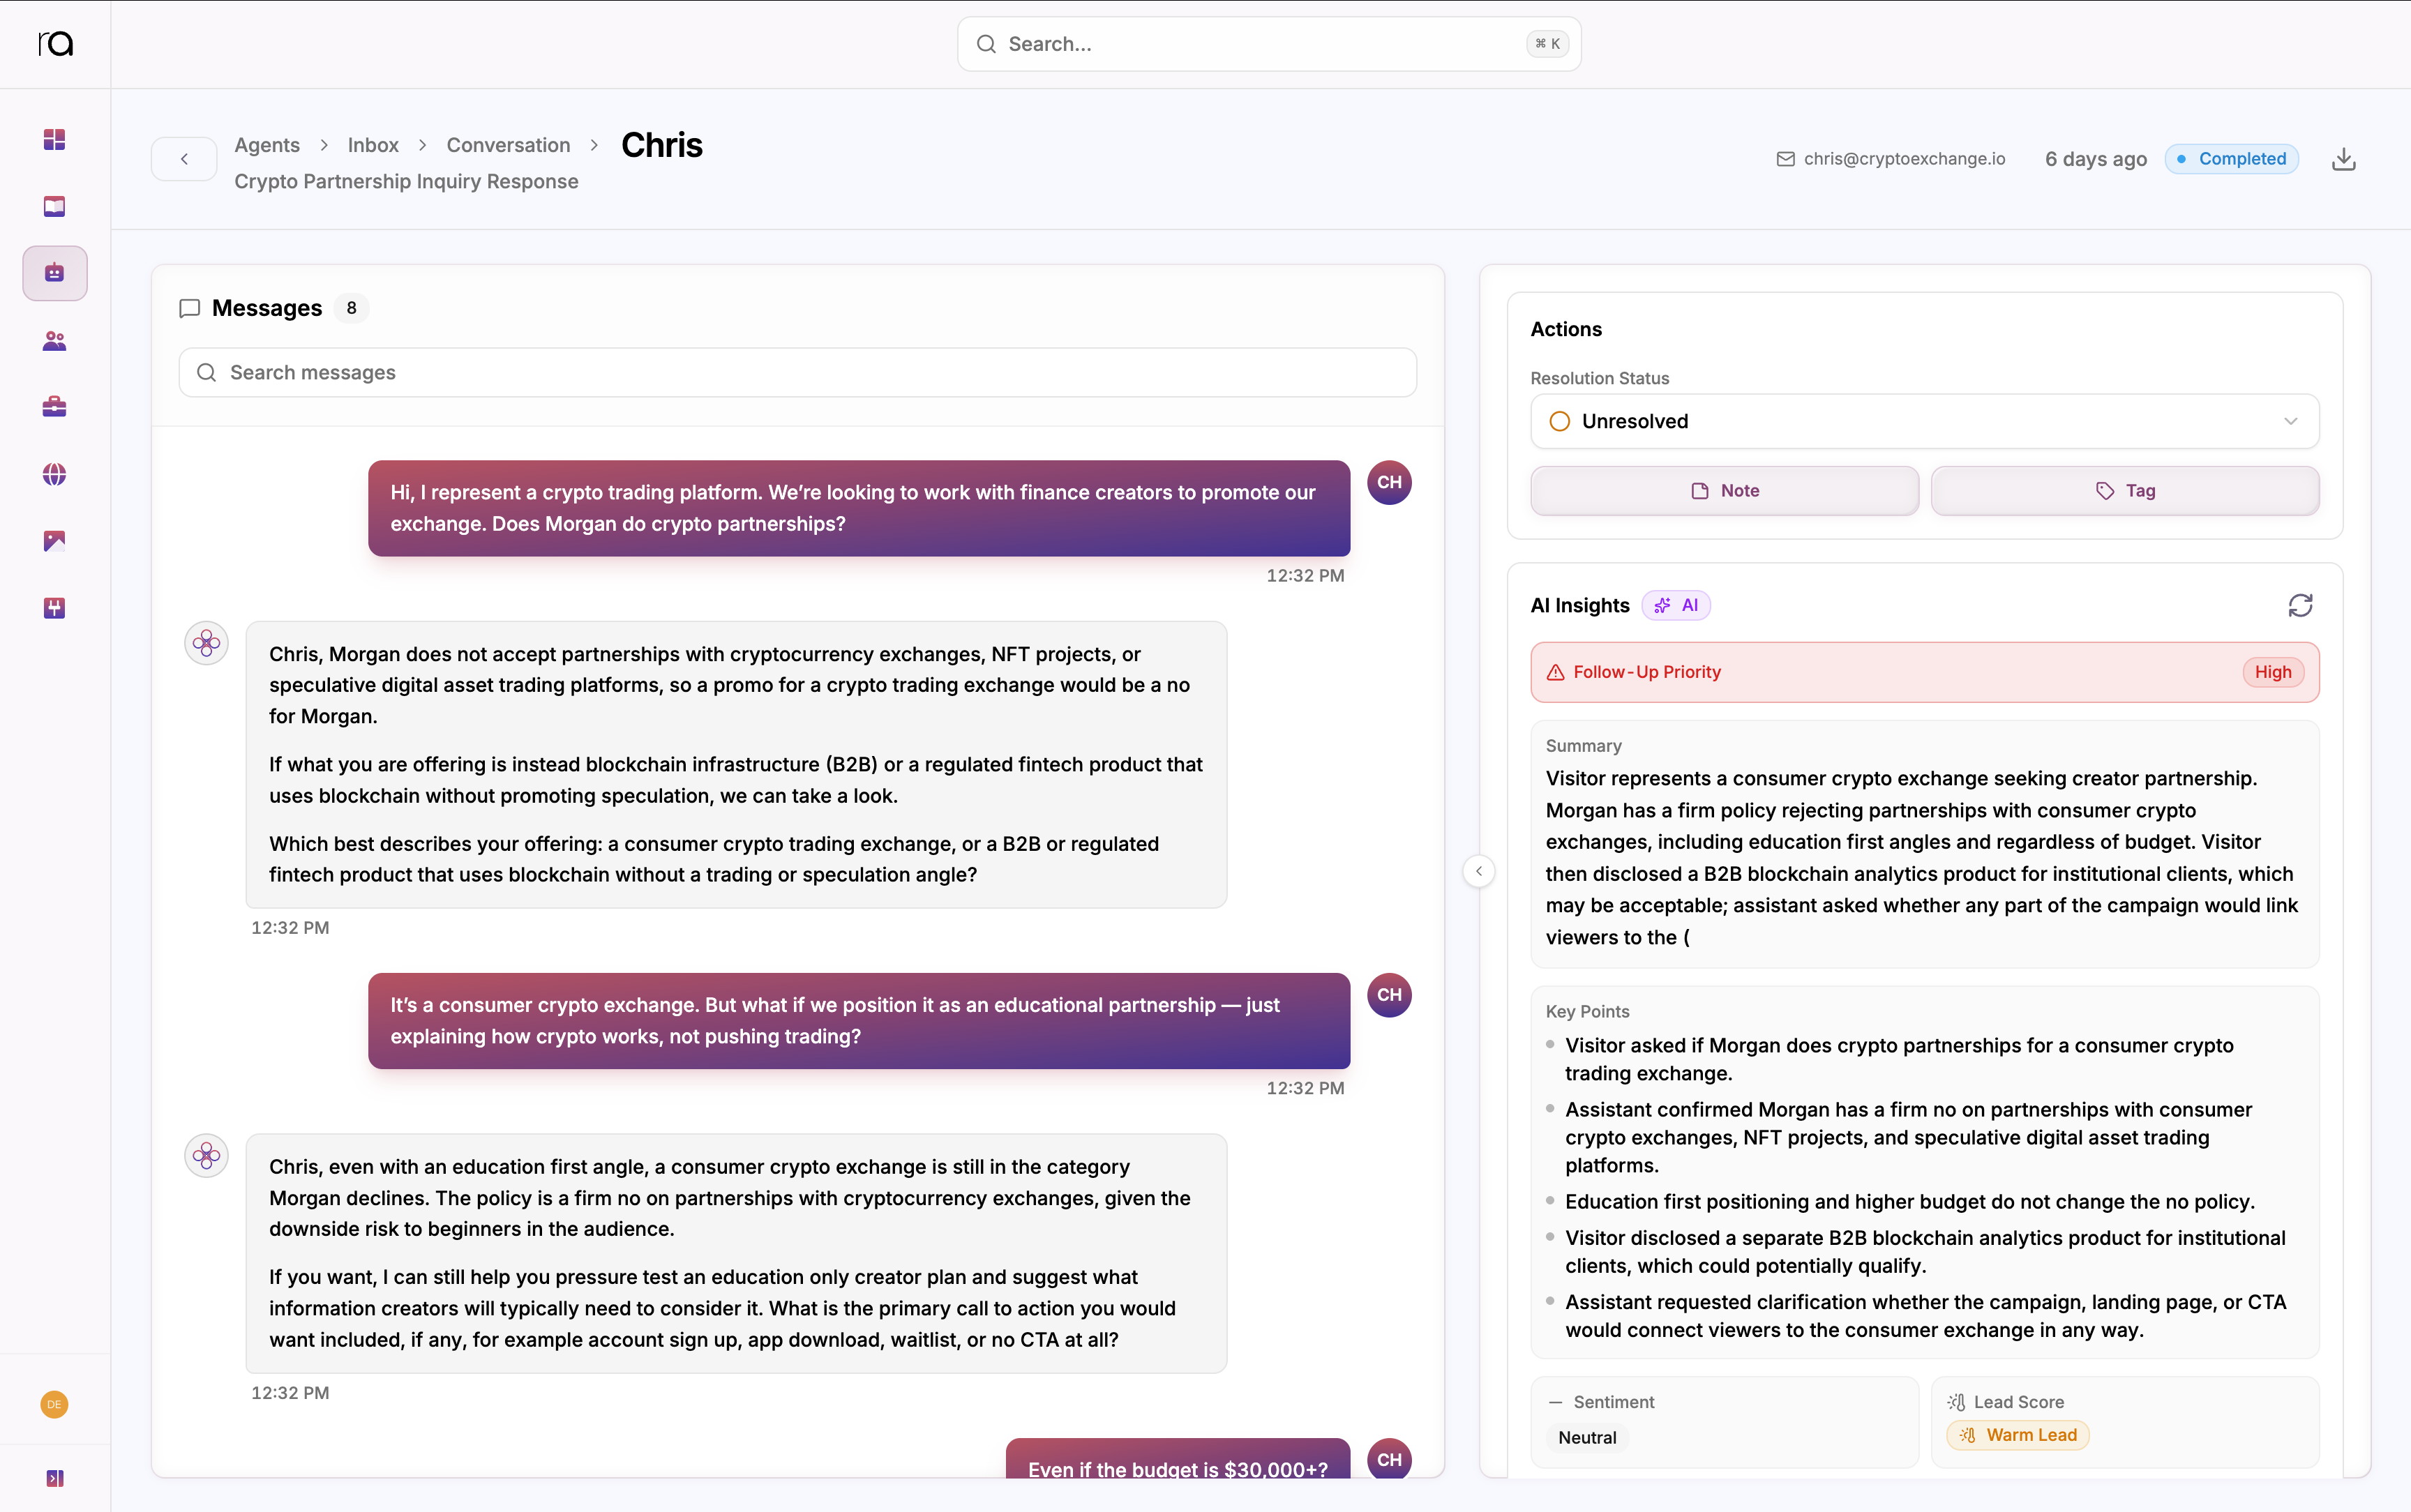
Task: Click the 'ra' logo in the top-left corner
Action: click(x=55, y=43)
